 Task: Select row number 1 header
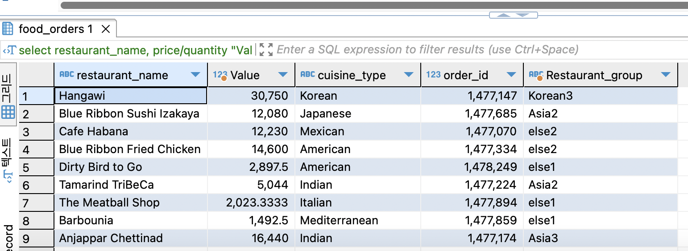37,96
